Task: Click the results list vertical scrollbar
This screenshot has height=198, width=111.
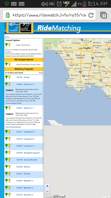Action: [43, 104]
